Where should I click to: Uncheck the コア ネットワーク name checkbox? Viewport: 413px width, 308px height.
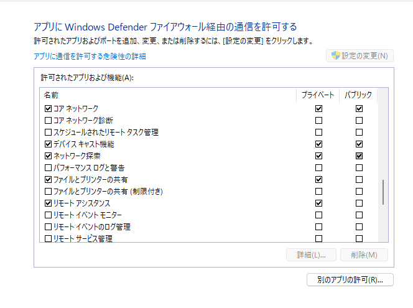(48, 108)
